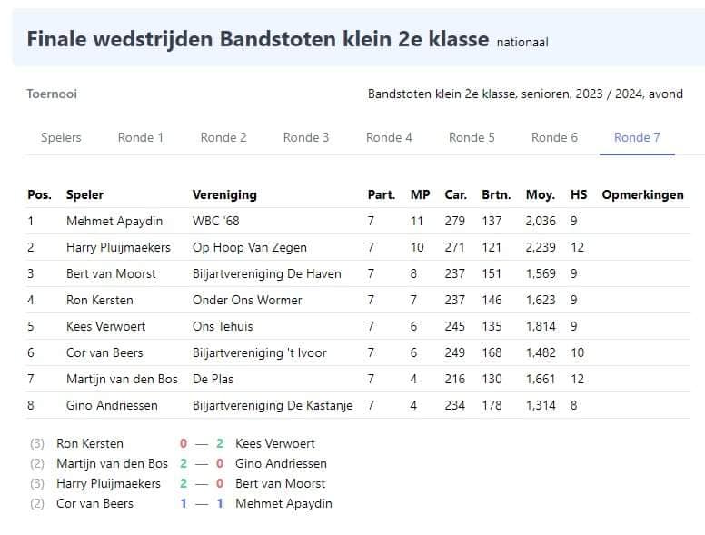Click Gino Andriessen in the match results
The height and width of the screenshot is (535, 705).
coord(281,463)
